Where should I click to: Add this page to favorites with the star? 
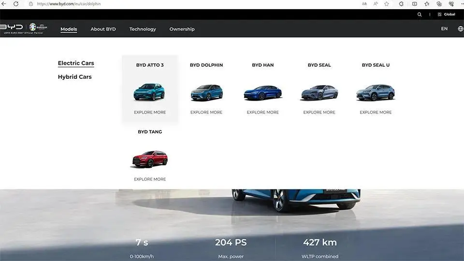387,4
